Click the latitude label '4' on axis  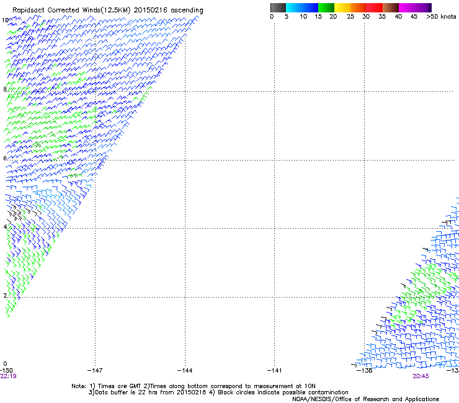(x=5, y=226)
